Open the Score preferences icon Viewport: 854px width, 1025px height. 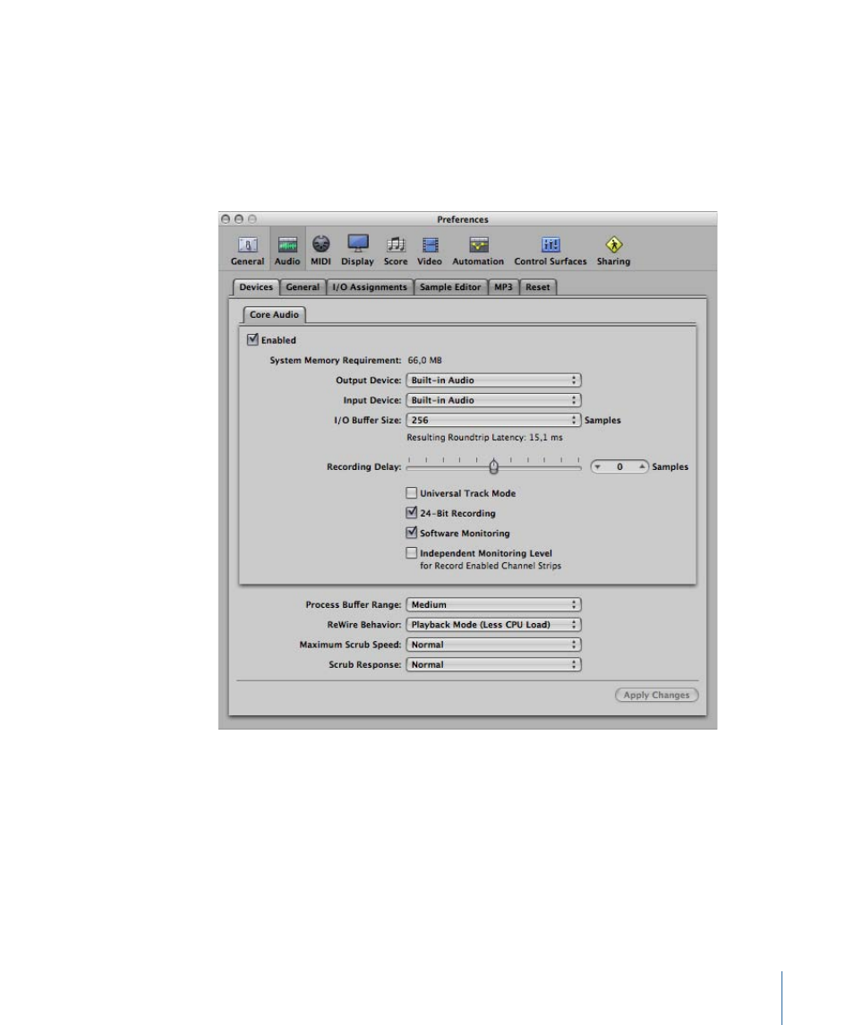[396, 251]
